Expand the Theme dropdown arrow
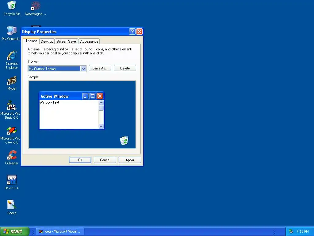314x236 pixels. 83,69
